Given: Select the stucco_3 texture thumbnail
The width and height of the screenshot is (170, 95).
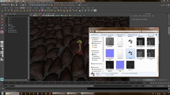Looking at the screenshot, I should [130, 65].
